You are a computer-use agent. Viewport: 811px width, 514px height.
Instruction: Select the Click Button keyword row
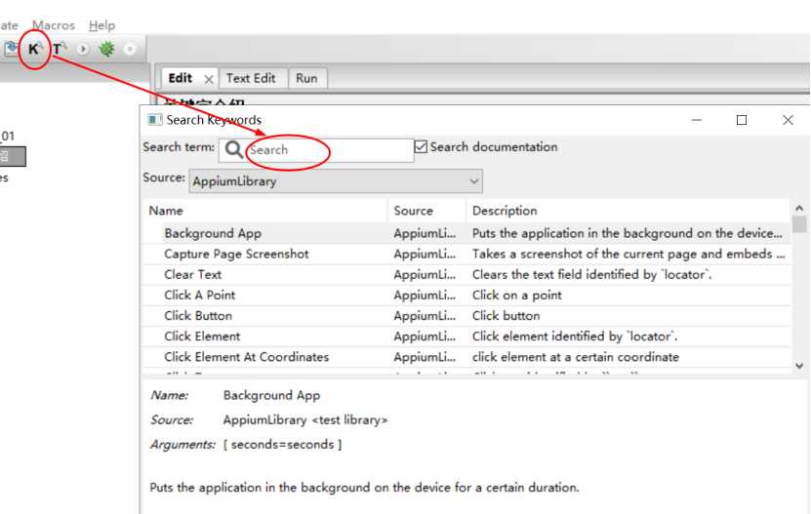pos(467,316)
